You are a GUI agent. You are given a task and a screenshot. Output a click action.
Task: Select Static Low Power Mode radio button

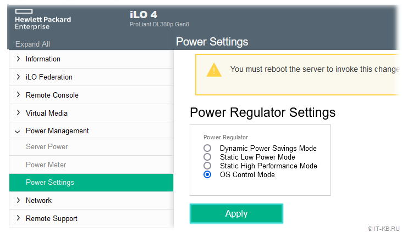(207, 157)
